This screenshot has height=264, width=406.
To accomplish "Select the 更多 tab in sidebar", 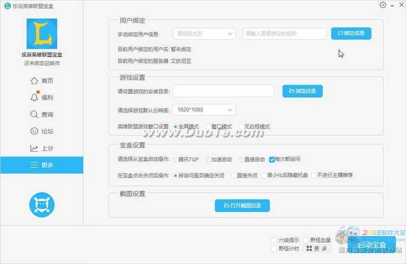I will click(42, 165).
